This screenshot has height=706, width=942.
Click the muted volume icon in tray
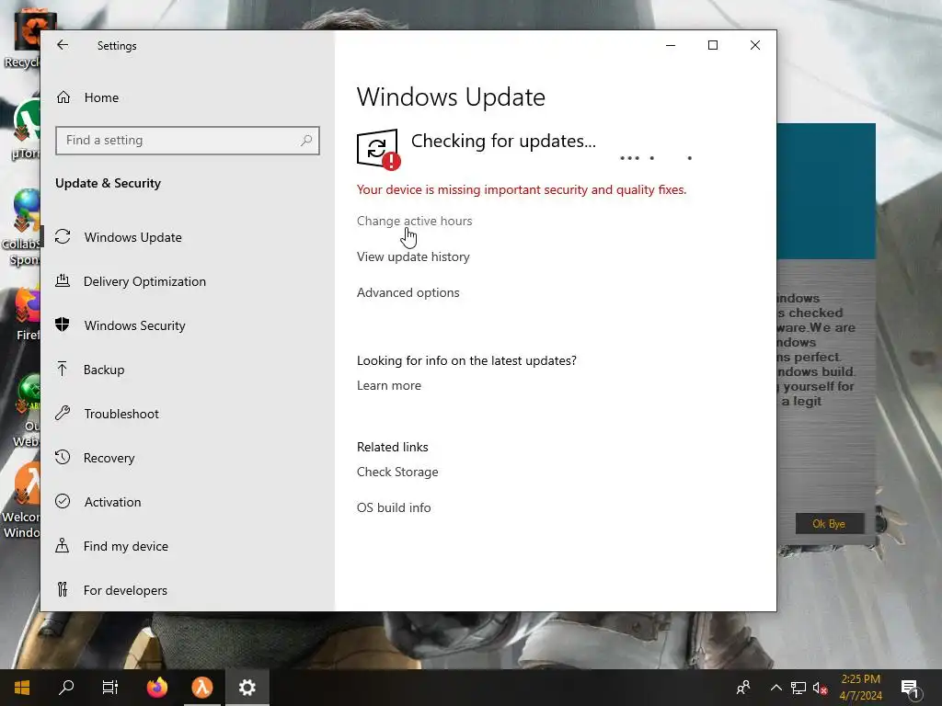coord(820,688)
